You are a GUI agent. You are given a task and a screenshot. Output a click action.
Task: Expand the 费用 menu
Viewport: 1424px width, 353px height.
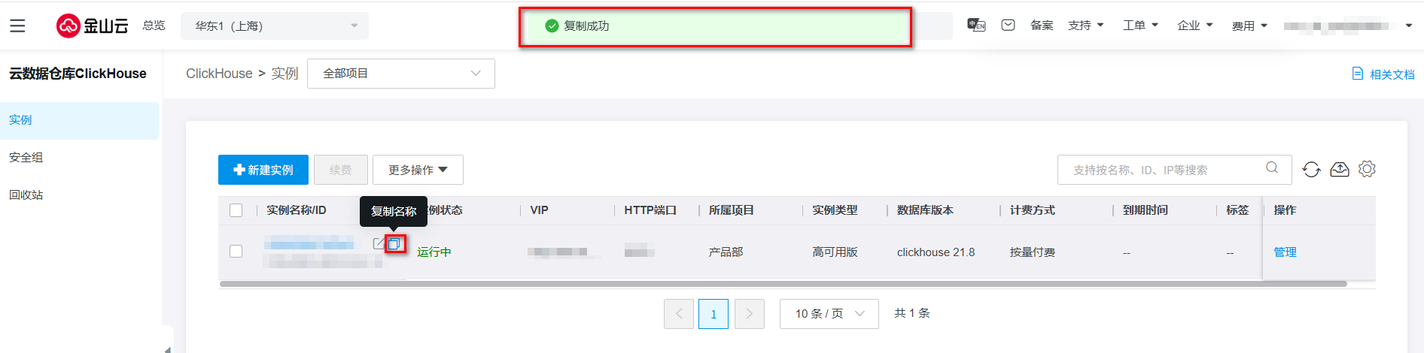(x=1249, y=26)
